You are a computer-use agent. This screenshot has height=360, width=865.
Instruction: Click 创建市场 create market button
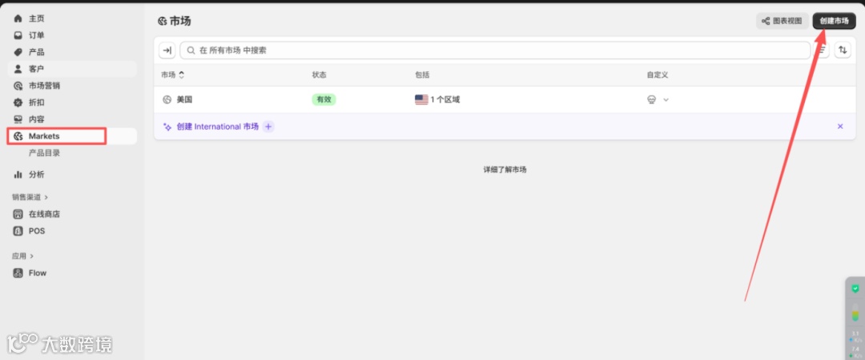(x=834, y=21)
